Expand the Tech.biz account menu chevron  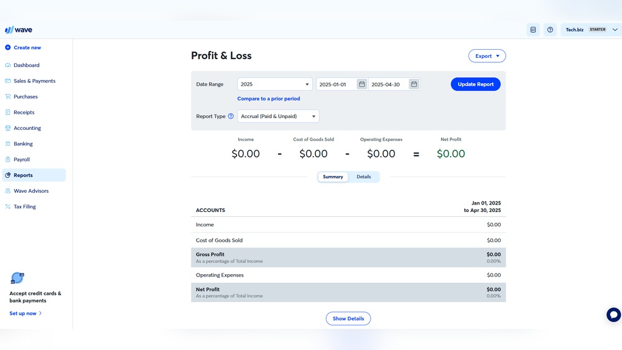click(x=615, y=30)
